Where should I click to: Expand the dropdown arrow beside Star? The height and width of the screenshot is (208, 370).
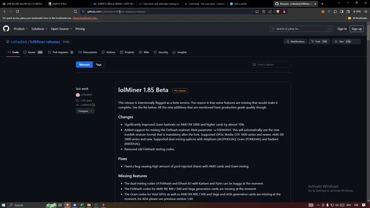[x=357, y=42]
